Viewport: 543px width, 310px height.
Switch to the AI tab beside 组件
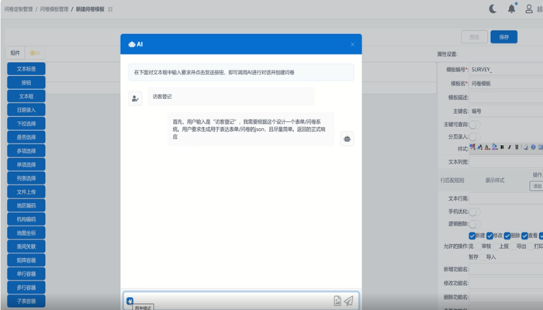pos(35,53)
